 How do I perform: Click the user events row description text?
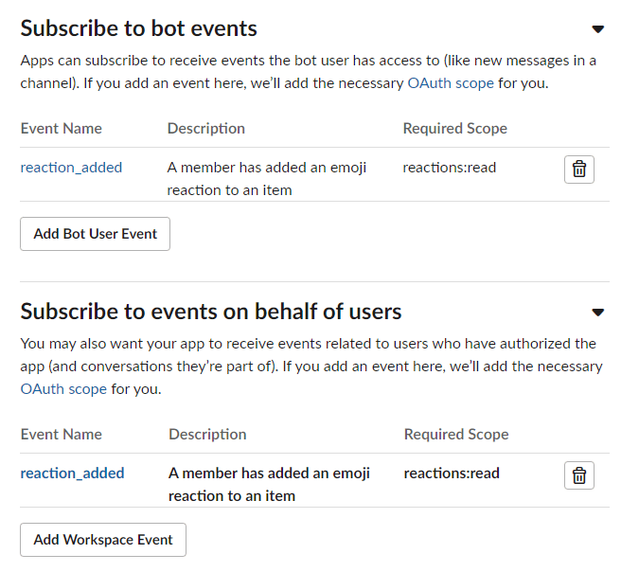pos(269,484)
